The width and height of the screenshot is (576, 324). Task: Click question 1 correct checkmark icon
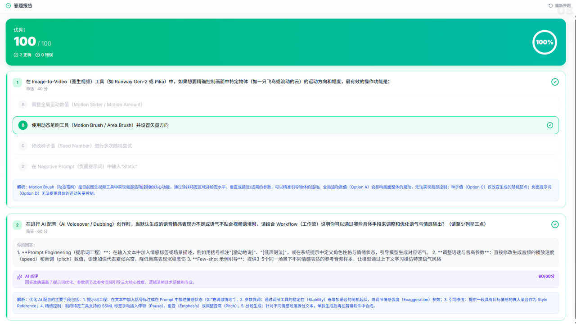[555, 82]
